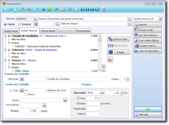
Task: Click the Operação time field showing 1h5m
Action: click(x=93, y=93)
